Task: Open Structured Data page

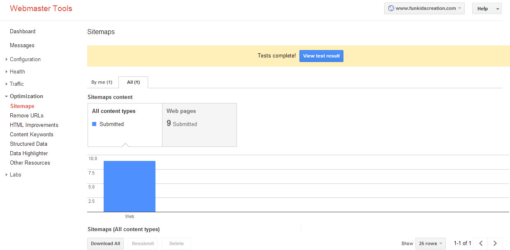Action: pyautogui.click(x=28, y=144)
